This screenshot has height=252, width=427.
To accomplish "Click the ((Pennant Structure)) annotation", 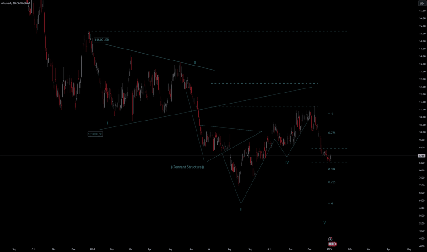I will click(x=187, y=167).
